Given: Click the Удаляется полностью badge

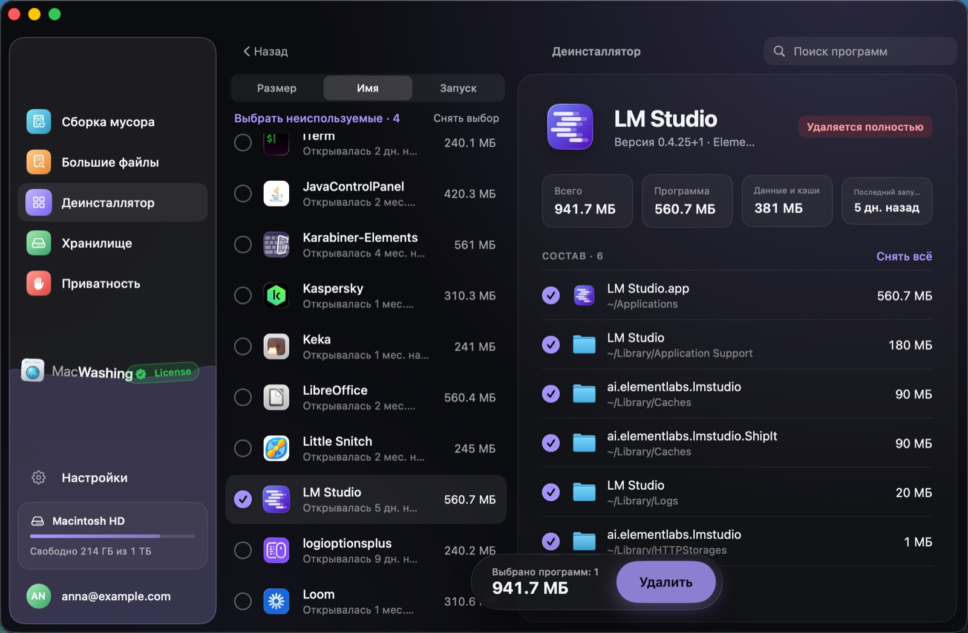Looking at the screenshot, I should (865, 127).
